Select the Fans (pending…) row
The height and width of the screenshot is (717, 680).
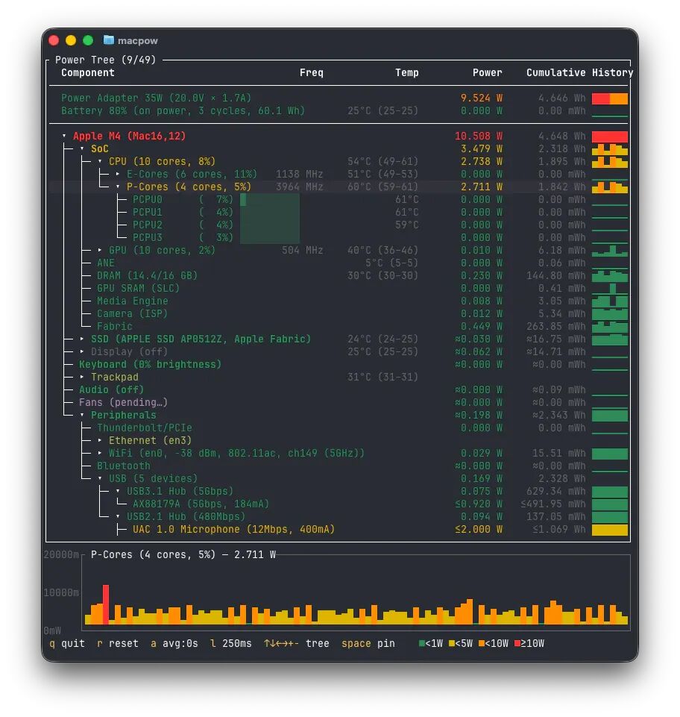click(339, 402)
